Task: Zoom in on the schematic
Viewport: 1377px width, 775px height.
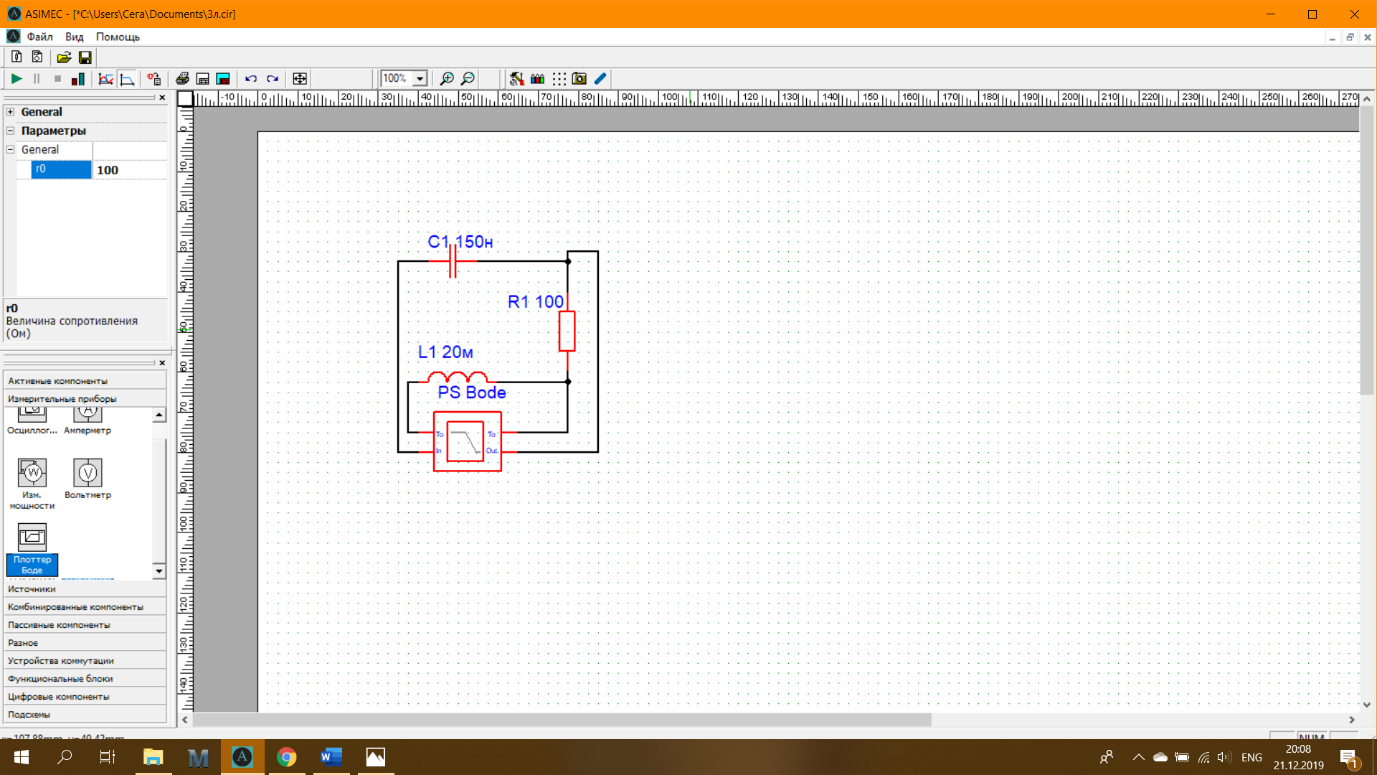Action: pyautogui.click(x=447, y=79)
